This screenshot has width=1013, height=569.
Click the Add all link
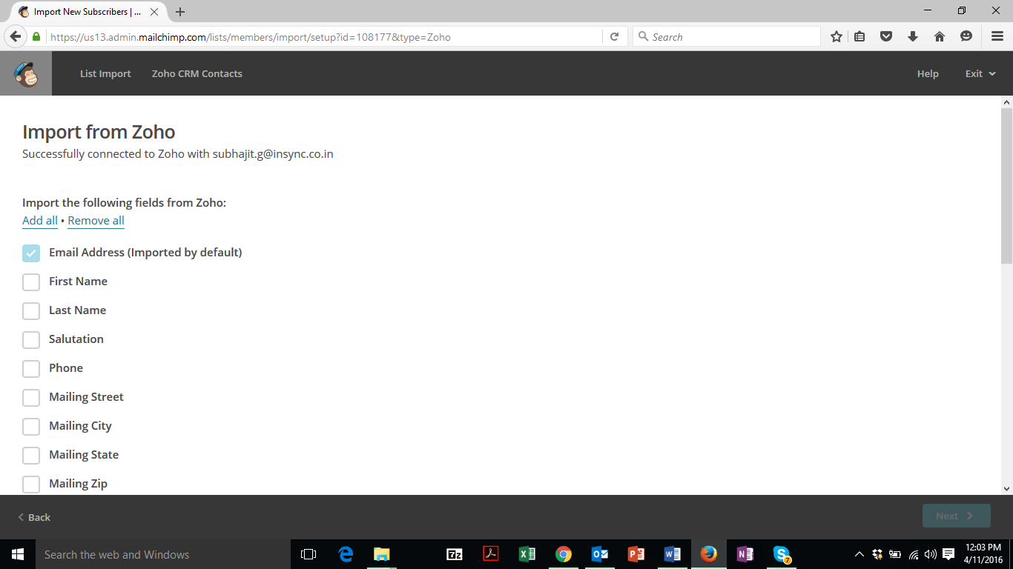tap(40, 220)
